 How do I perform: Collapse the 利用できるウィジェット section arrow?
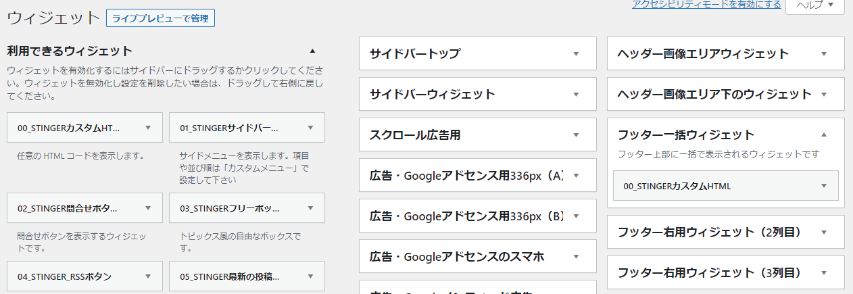pyautogui.click(x=312, y=51)
